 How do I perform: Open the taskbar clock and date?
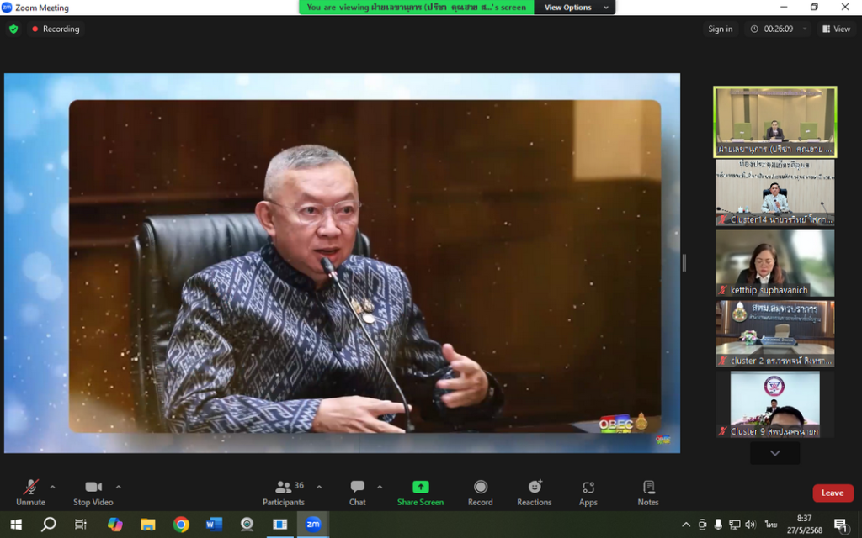click(804, 525)
